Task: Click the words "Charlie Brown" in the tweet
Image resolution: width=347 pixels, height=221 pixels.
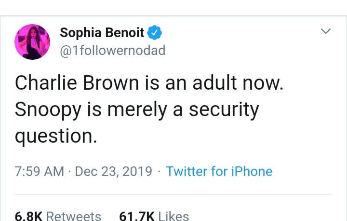Action: (x=77, y=83)
